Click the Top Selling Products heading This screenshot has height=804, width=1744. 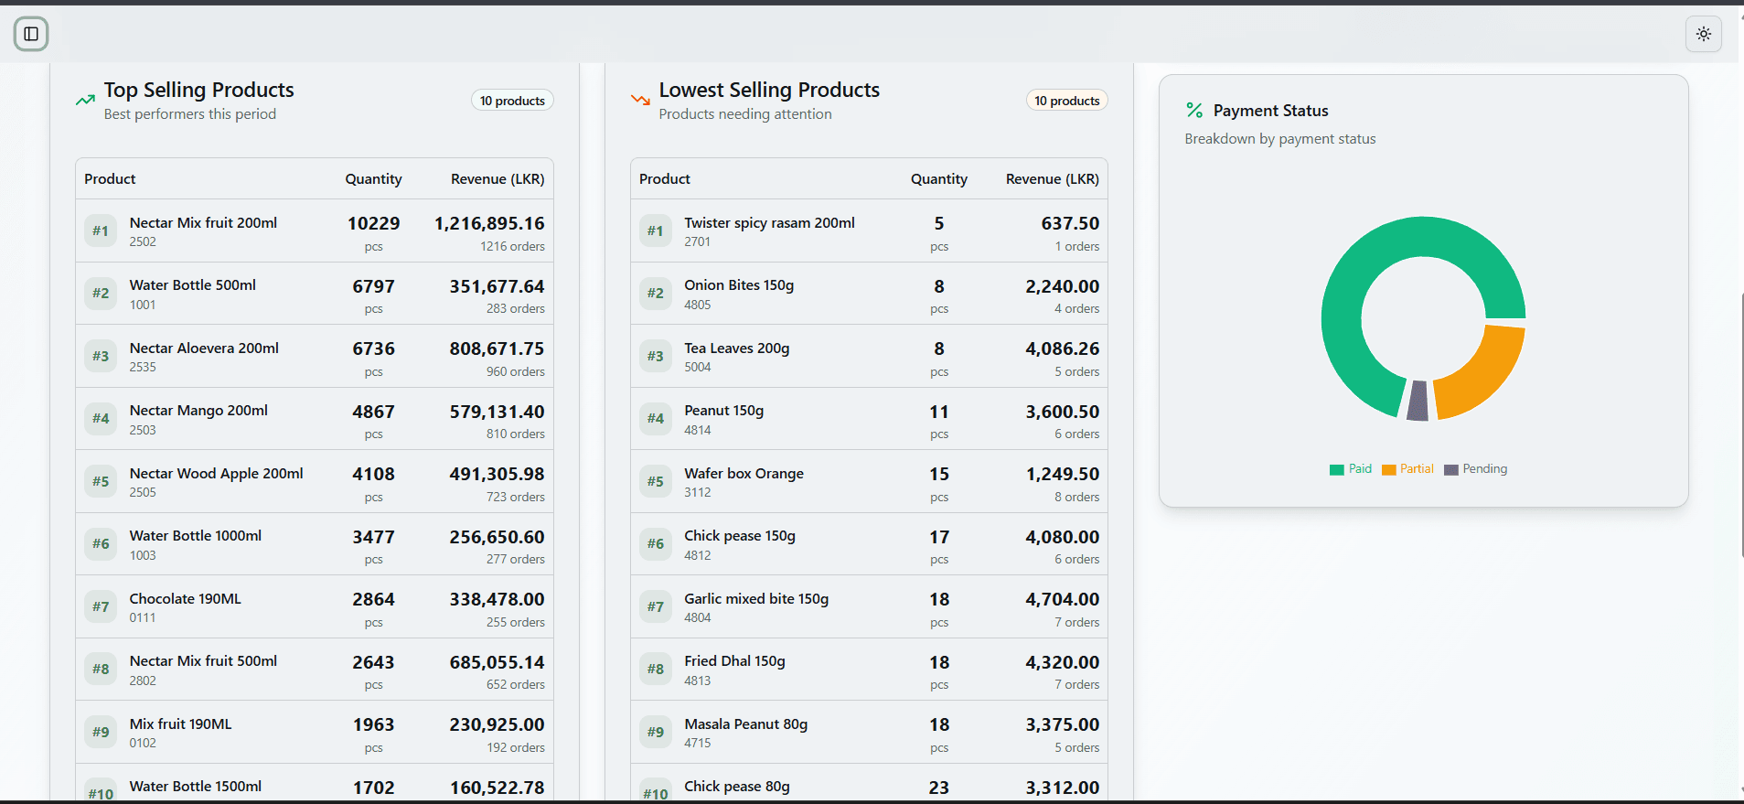(x=199, y=90)
